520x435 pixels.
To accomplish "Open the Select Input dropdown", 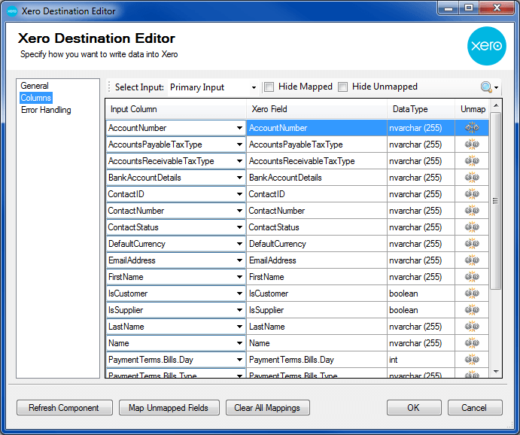I will 254,87.
